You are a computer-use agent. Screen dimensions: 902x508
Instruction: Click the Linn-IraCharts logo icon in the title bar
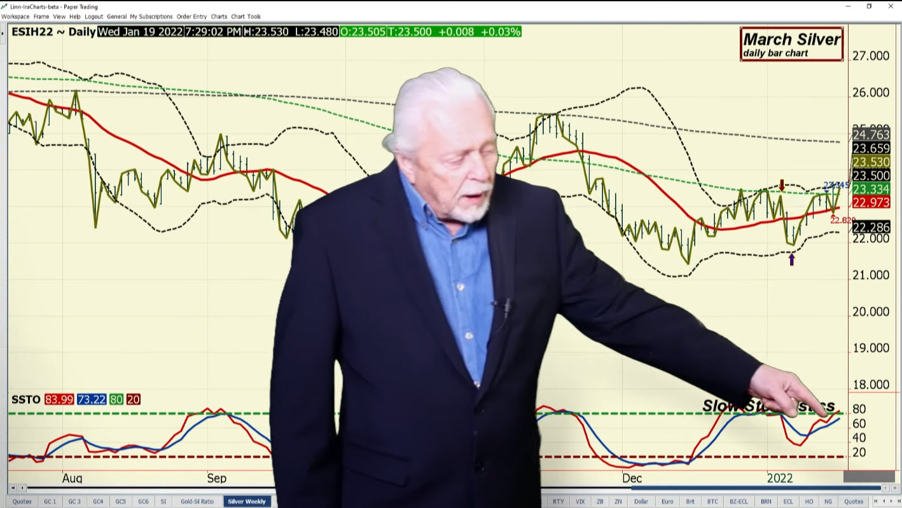click(x=4, y=6)
